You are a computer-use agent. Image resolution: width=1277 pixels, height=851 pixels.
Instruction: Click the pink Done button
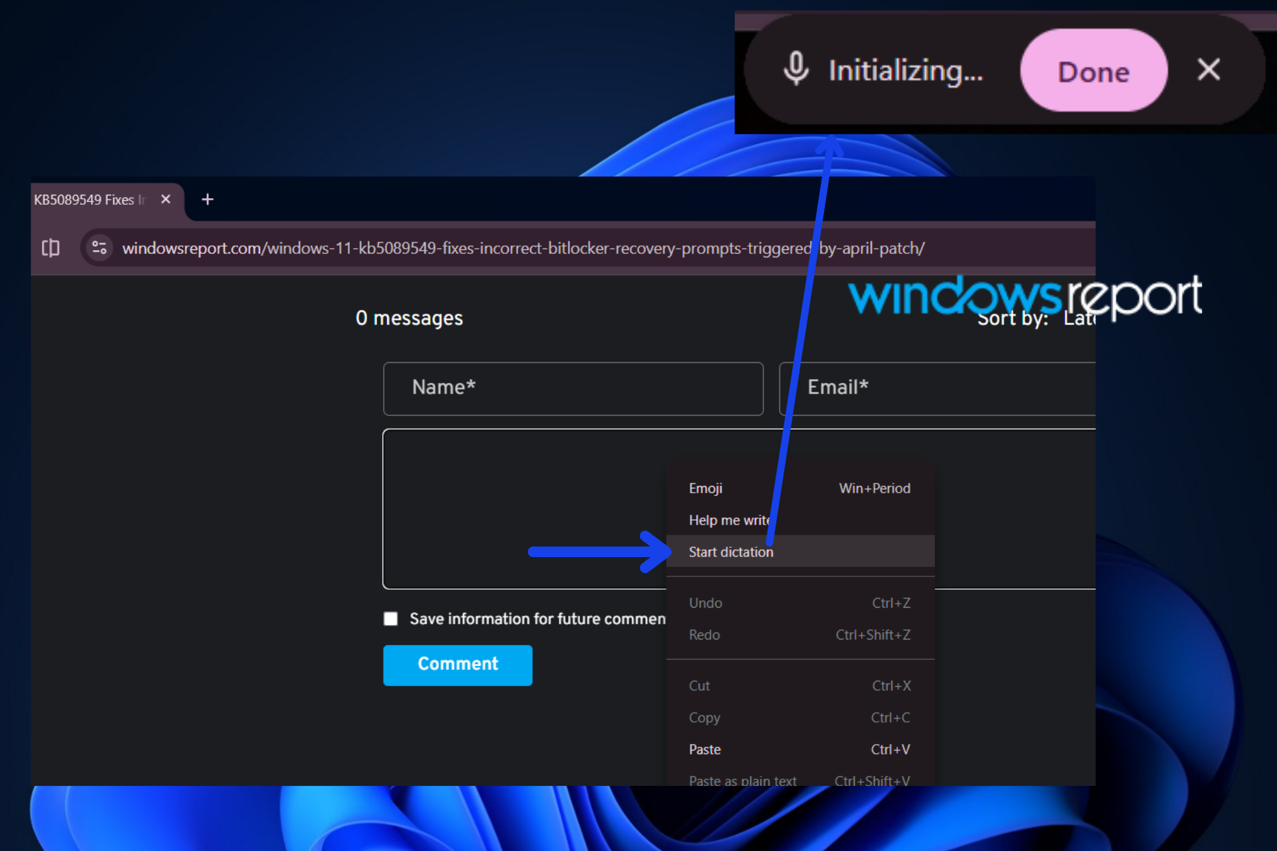pos(1093,70)
